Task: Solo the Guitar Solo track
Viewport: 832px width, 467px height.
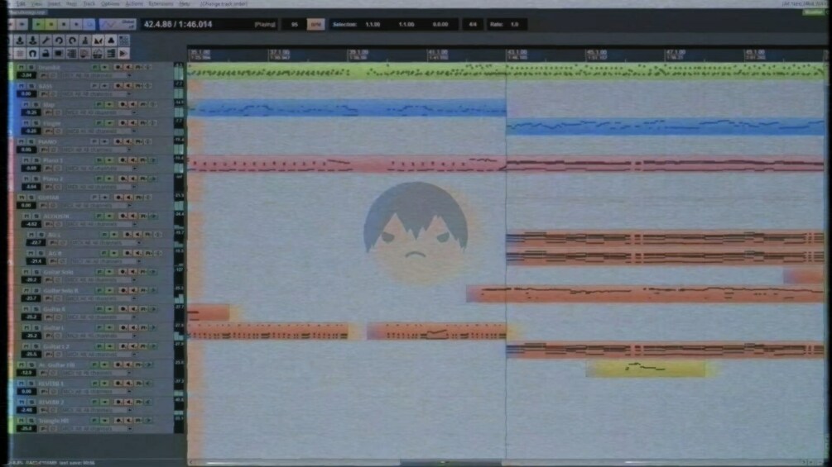Action: pyautogui.click(x=36, y=272)
